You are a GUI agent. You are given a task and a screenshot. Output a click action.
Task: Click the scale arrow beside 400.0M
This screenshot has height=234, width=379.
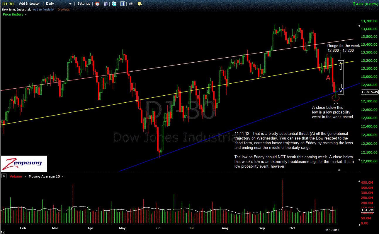pyautogui.click(x=359, y=182)
